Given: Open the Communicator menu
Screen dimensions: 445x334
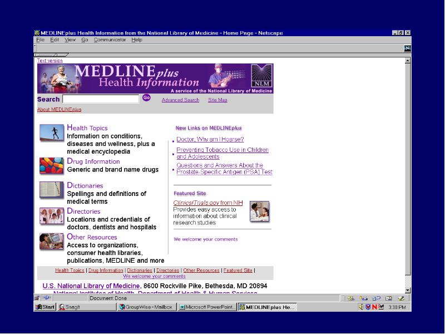Looking at the screenshot, I should click(110, 40).
